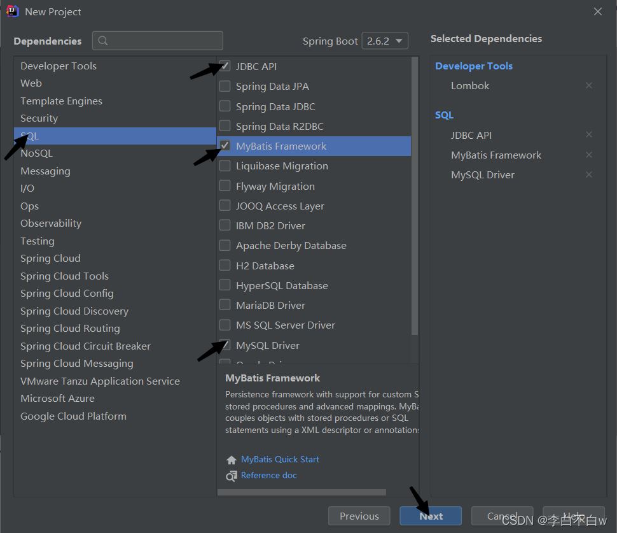Select the Spring Cloud Messaging category

click(115, 364)
